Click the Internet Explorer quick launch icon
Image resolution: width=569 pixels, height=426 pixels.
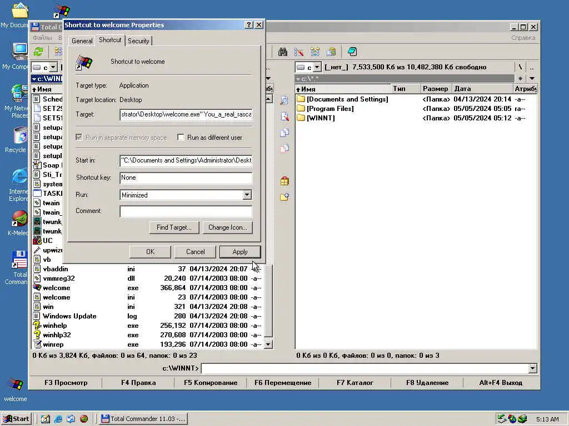58,419
